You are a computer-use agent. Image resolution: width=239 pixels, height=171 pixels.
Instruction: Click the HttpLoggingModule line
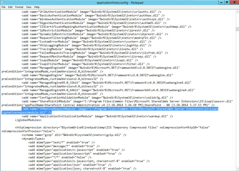point(87,45)
